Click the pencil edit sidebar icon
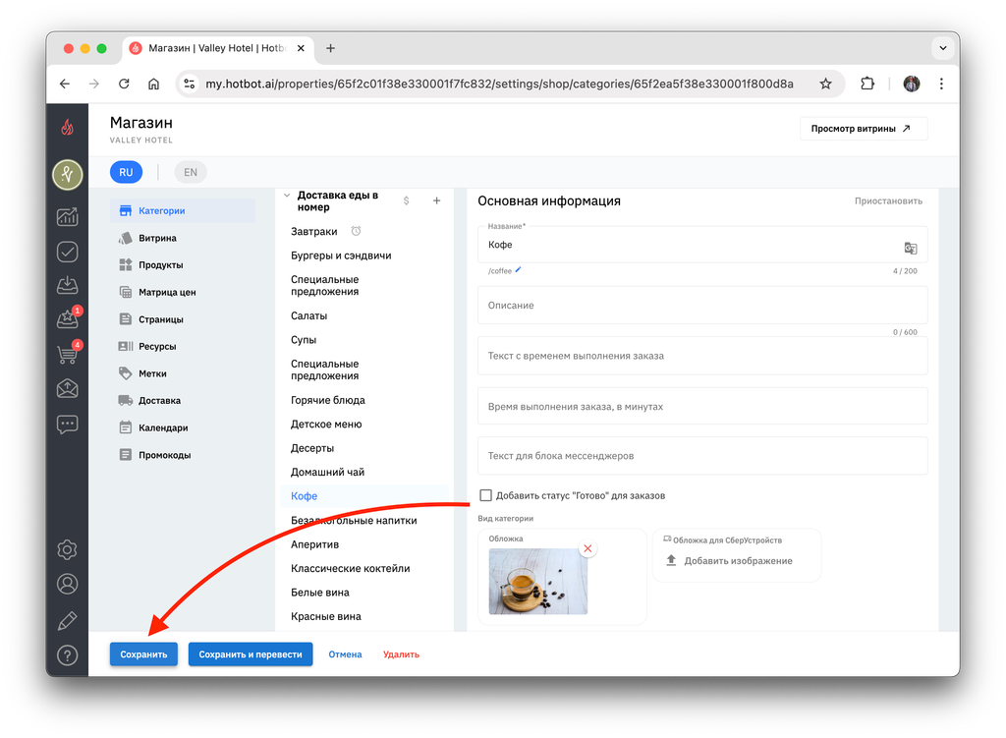Viewport: 1006px width, 738px height. pos(68,620)
